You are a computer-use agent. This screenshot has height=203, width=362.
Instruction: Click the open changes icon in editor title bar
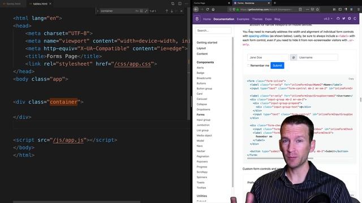coord(173,3)
